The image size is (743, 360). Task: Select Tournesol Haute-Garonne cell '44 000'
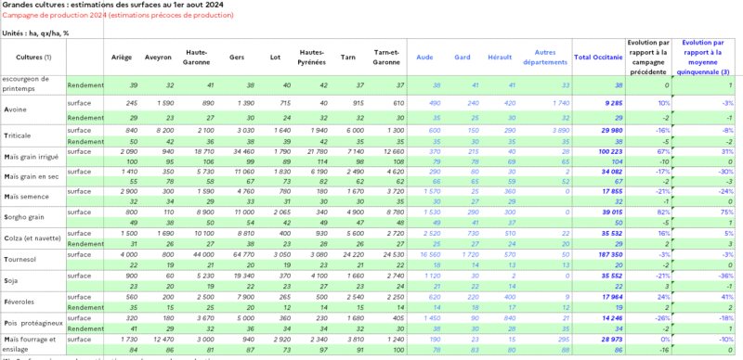tap(202, 255)
